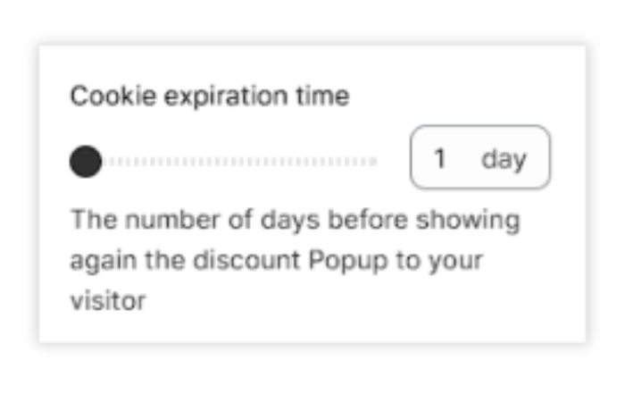Click the slider track one-quarter along
This screenshot has width=625, height=394.
click(159, 162)
